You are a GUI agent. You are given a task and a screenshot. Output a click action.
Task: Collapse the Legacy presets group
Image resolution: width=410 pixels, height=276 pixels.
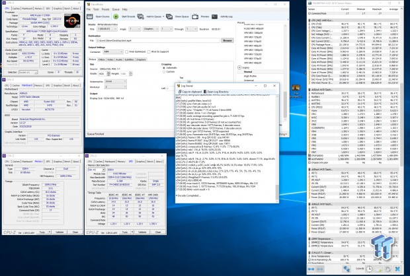pyautogui.click(x=239, y=67)
